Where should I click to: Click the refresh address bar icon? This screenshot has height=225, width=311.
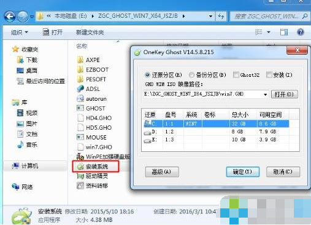221,16
